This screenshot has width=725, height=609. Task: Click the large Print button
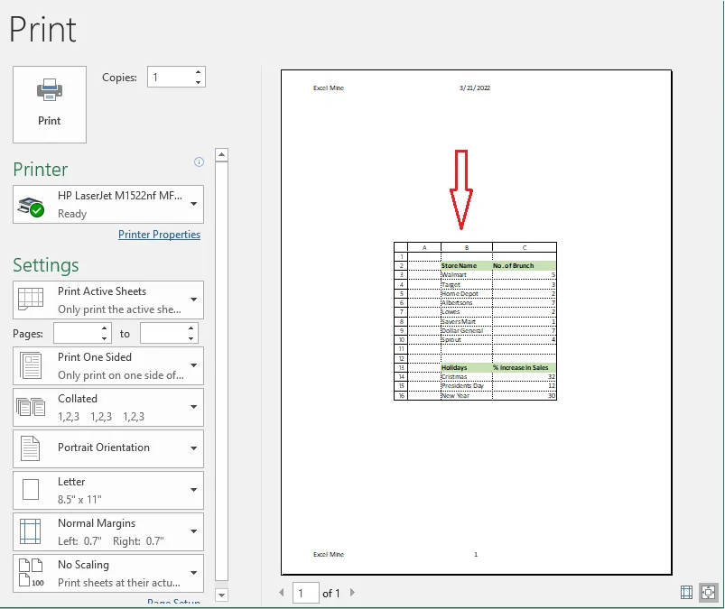point(50,105)
